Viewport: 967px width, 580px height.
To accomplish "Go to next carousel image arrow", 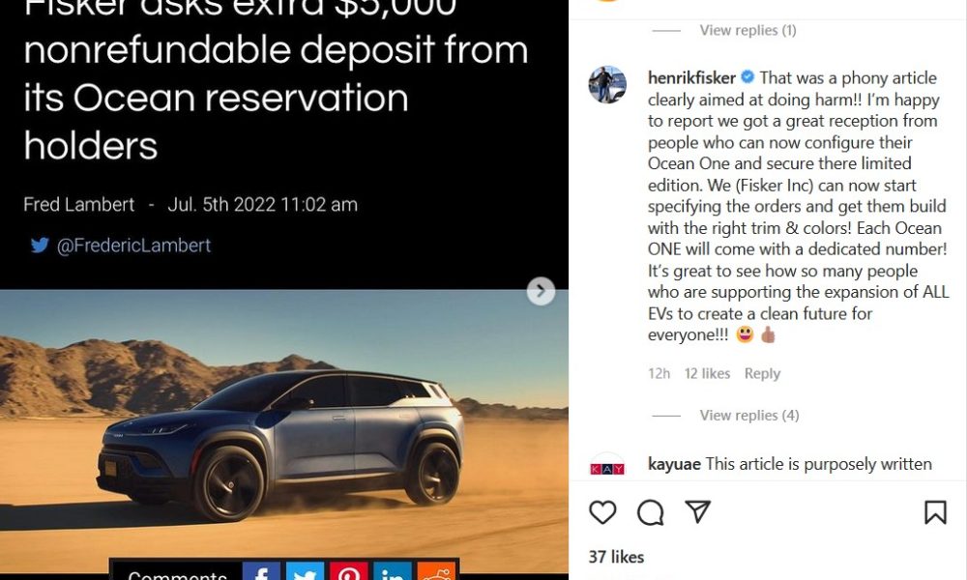I will tap(541, 291).
